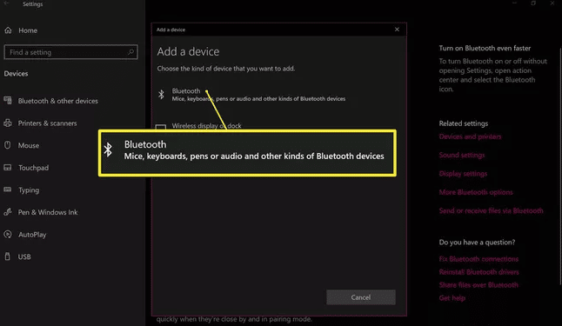Open Sound settings link
Image resolution: width=562 pixels, height=326 pixels.
(462, 155)
